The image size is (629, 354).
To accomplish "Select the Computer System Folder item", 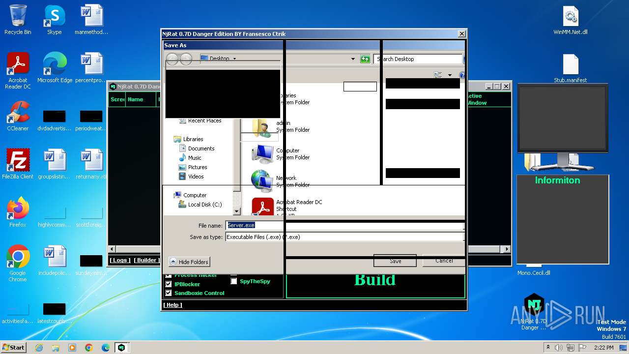I will coord(281,154).
